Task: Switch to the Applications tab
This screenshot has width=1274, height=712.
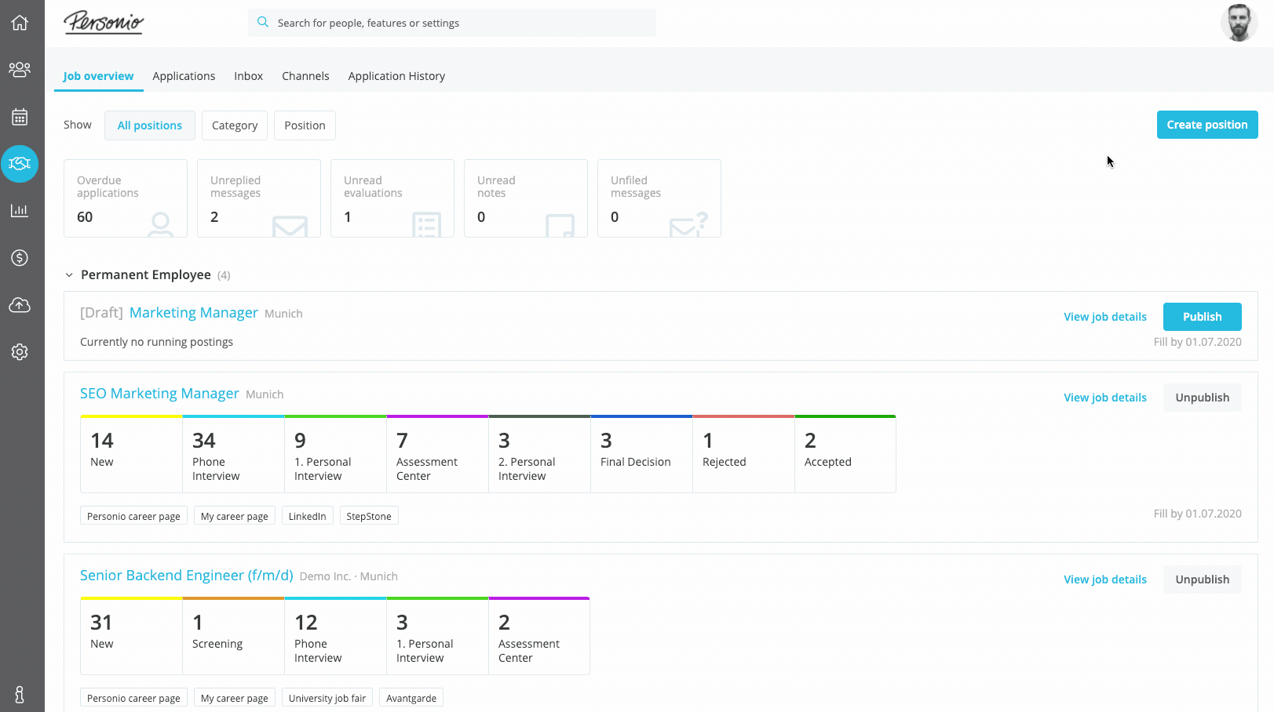Action: pos(184,76)
